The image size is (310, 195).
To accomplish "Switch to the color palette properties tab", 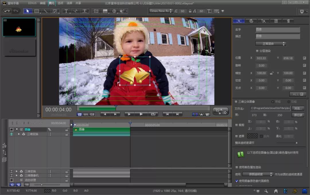I will (251, 21).
